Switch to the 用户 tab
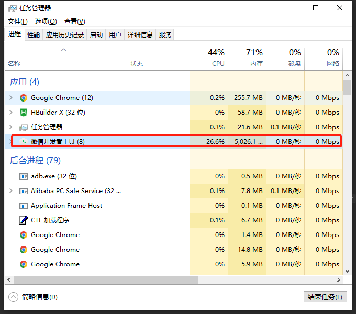The height and width of the screenshot is (314, 356). (115, 35)
